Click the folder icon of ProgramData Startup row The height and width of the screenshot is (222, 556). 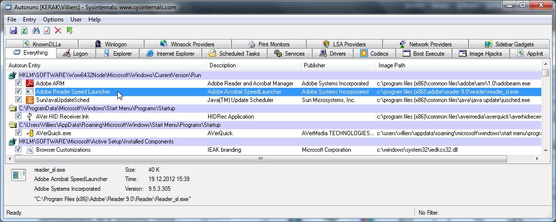click(x=13, y=108)
